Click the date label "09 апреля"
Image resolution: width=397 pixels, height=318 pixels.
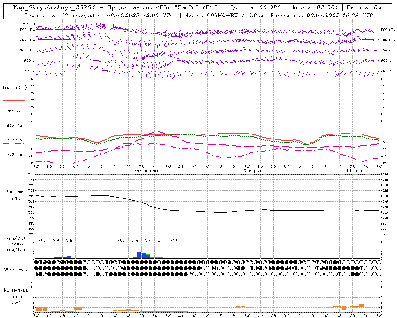147,171
